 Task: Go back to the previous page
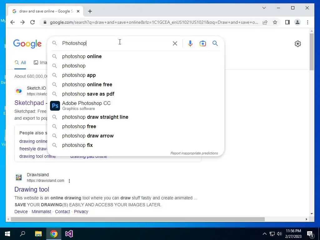pos(12,22)
